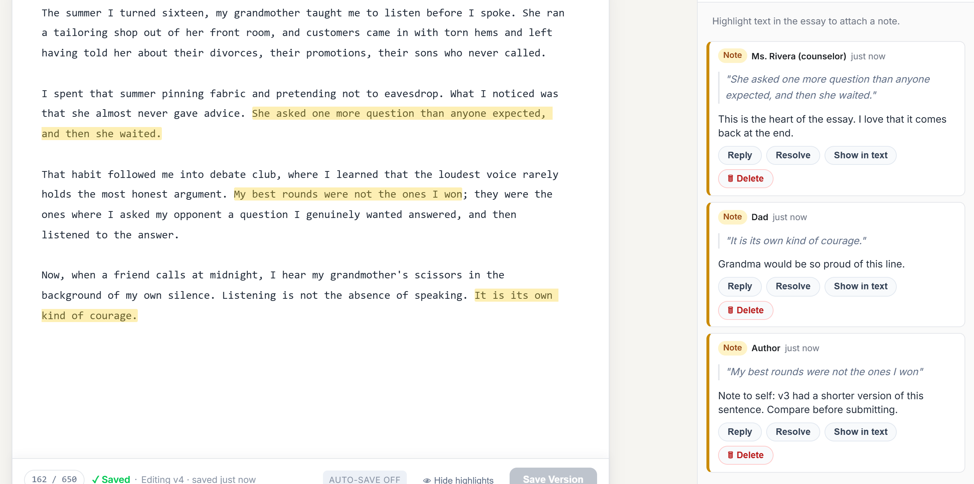Show Dad's note in text
Image resolution: width=974 pixels, height=484 pixels.
coord(860,286)
